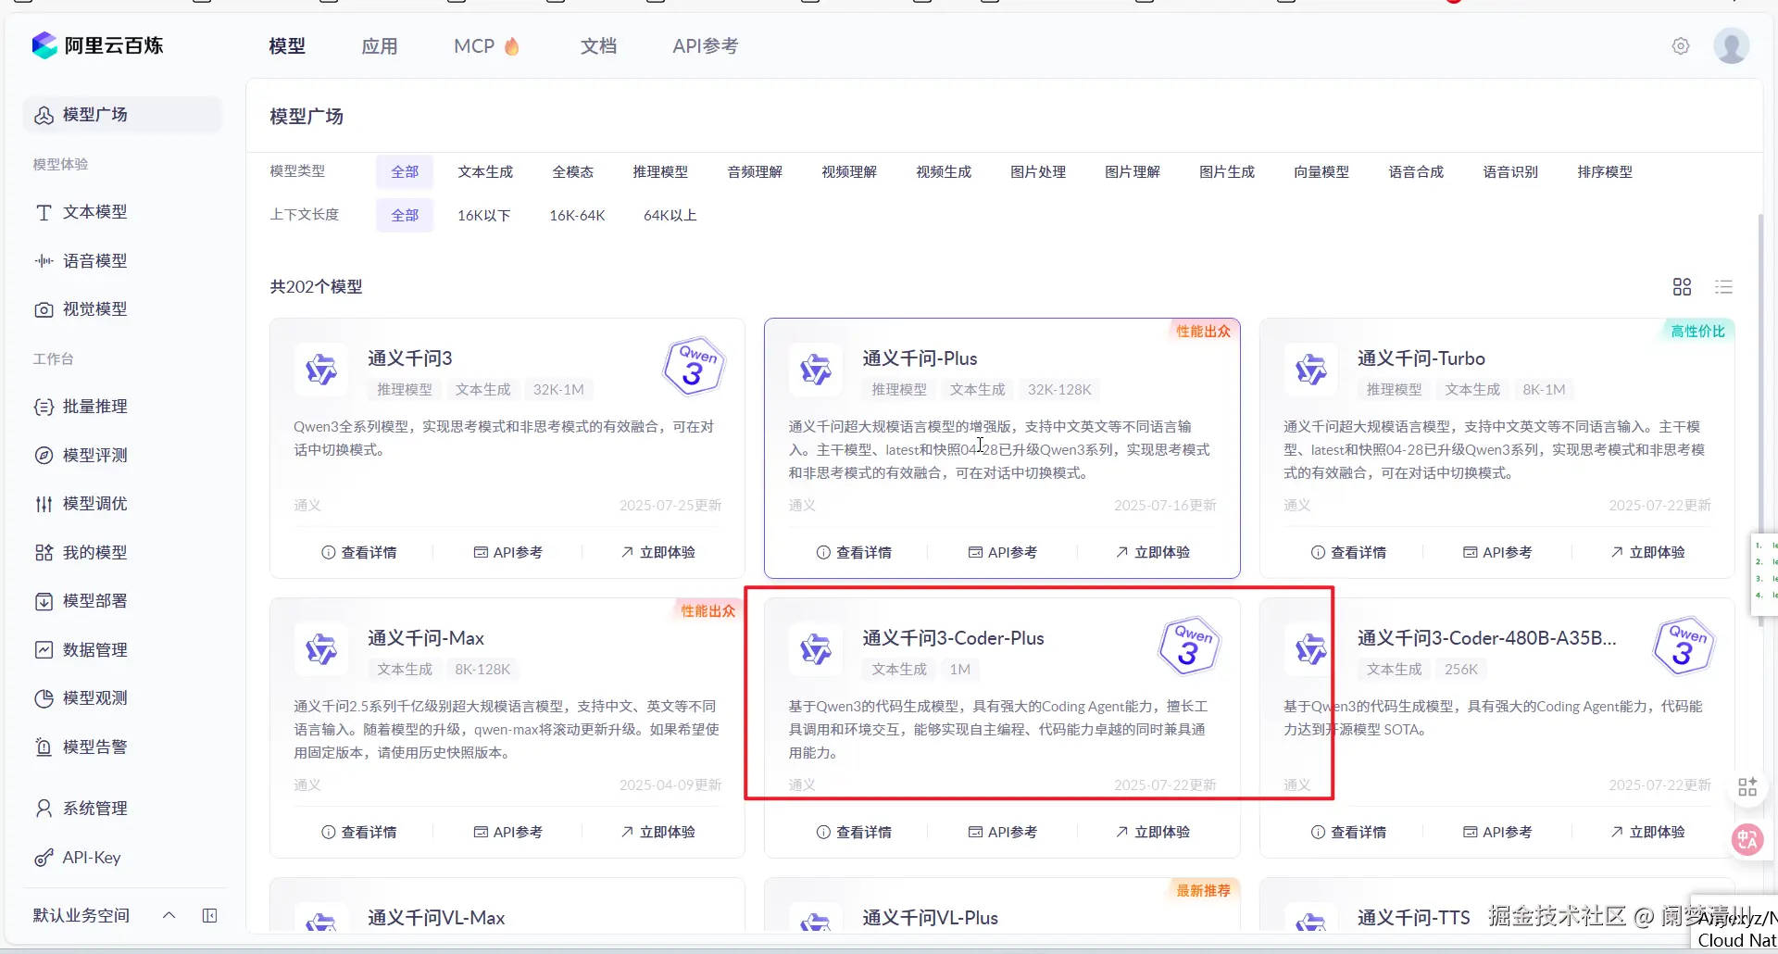Click the floating QR grid icon
The width and height of the screenshot is (1778, 954).
pyautogui.click(x=1747, y=787)
